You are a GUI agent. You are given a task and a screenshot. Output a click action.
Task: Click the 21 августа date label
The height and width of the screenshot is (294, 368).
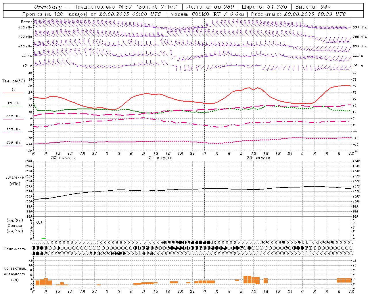point(161,158)
